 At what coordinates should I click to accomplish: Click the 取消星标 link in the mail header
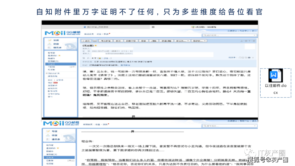coord(125,65)
